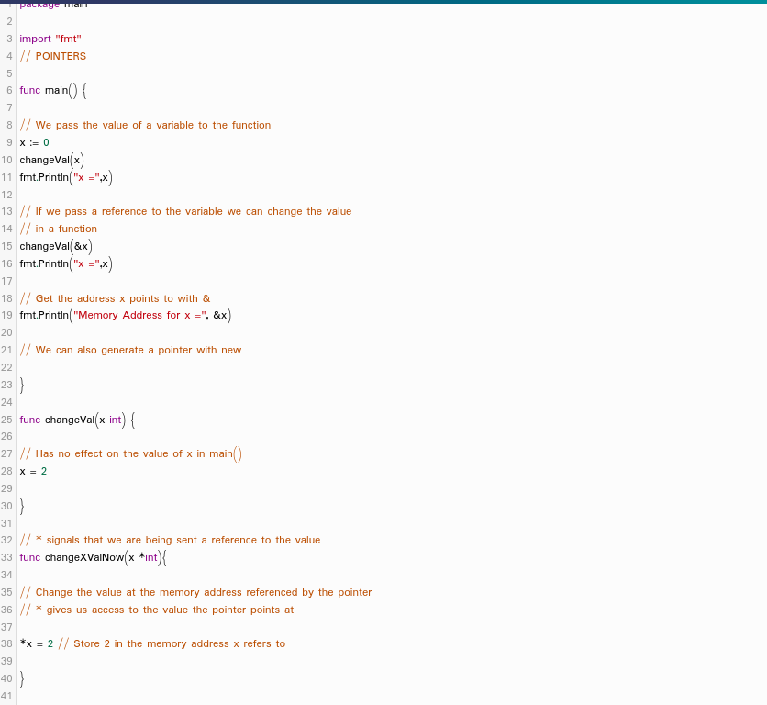The image size is (767, 705).
Task: Click the closing brace on line 23
Action: click(21, 385)
